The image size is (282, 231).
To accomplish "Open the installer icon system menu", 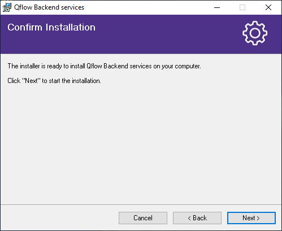I will pyautogui.click(x=7, y=7).
